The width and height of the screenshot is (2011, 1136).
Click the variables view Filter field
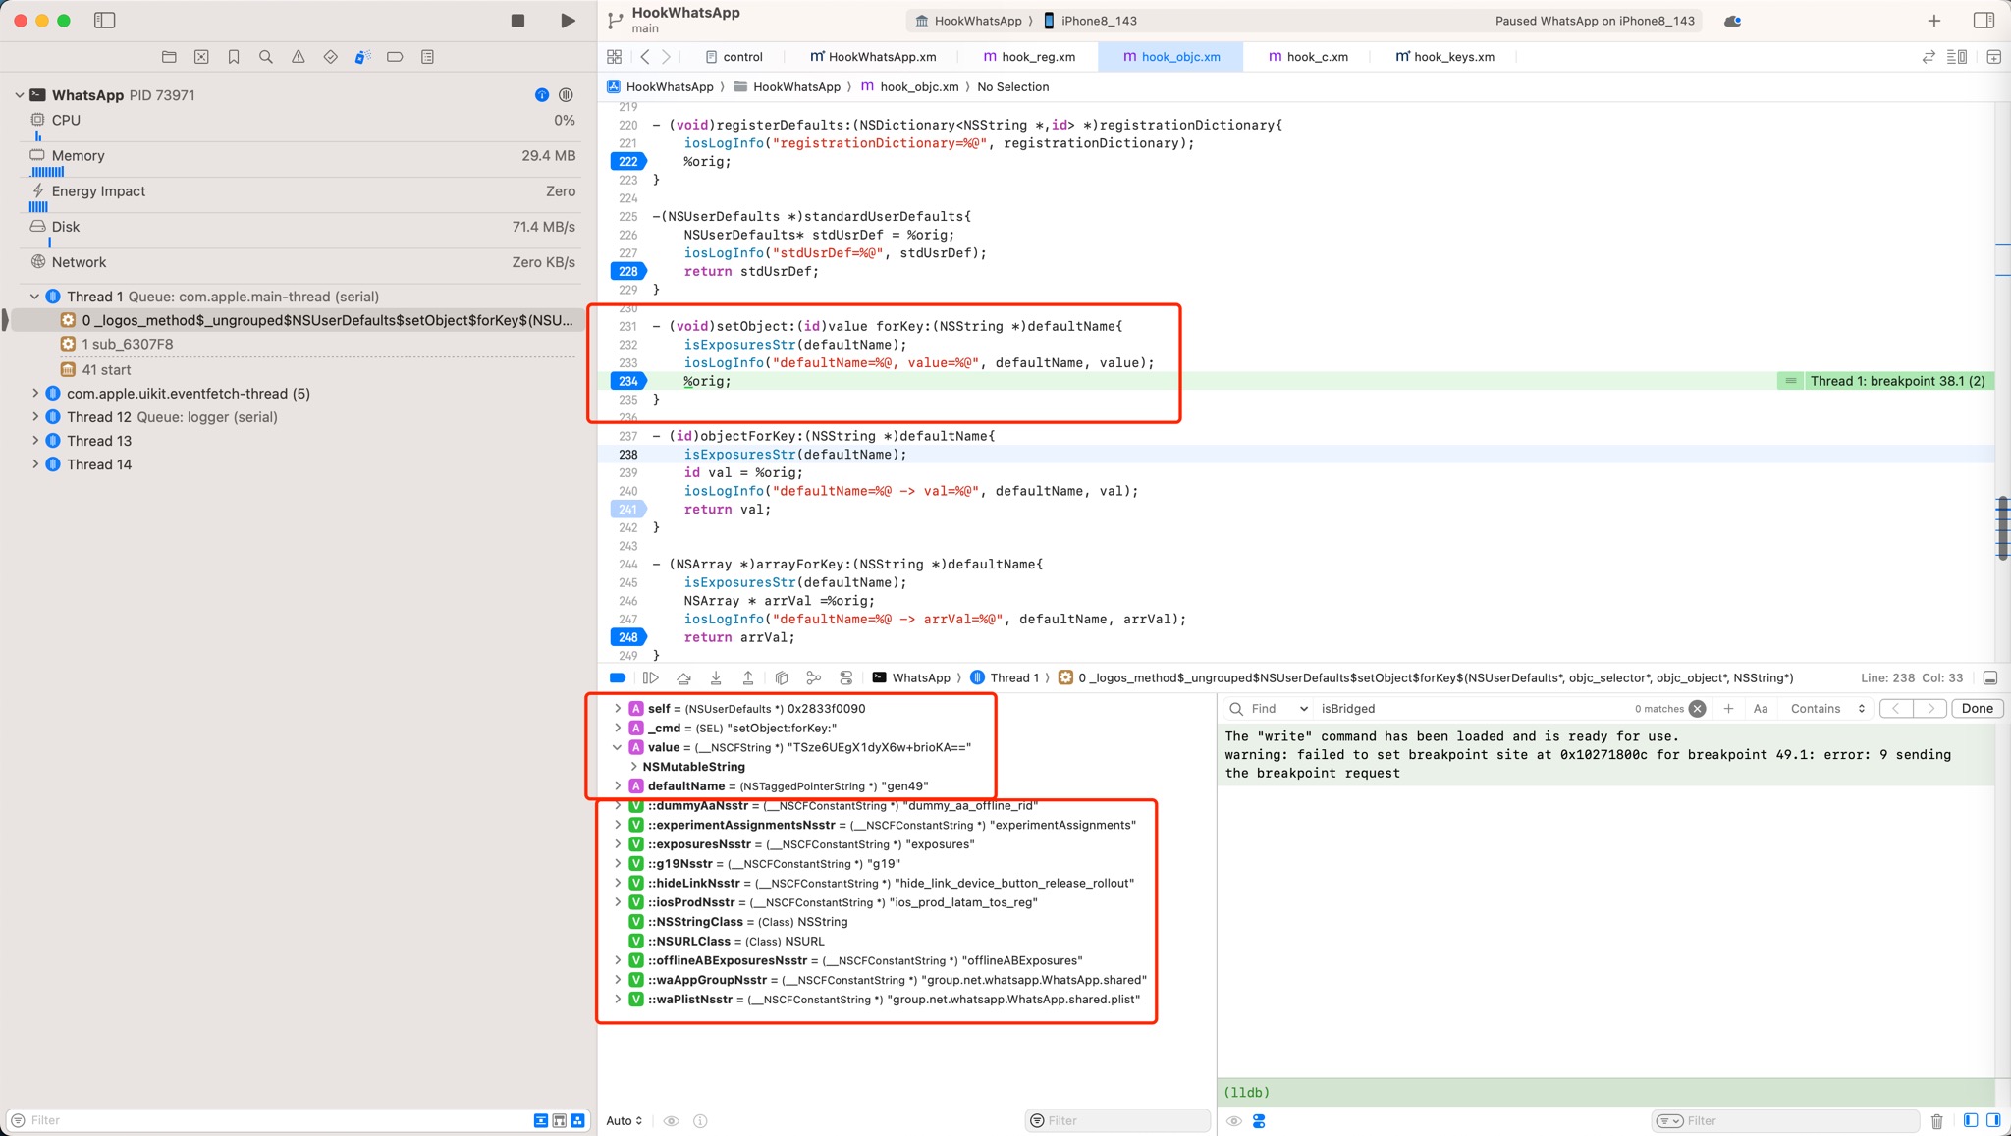(x=1117, y=1121)
